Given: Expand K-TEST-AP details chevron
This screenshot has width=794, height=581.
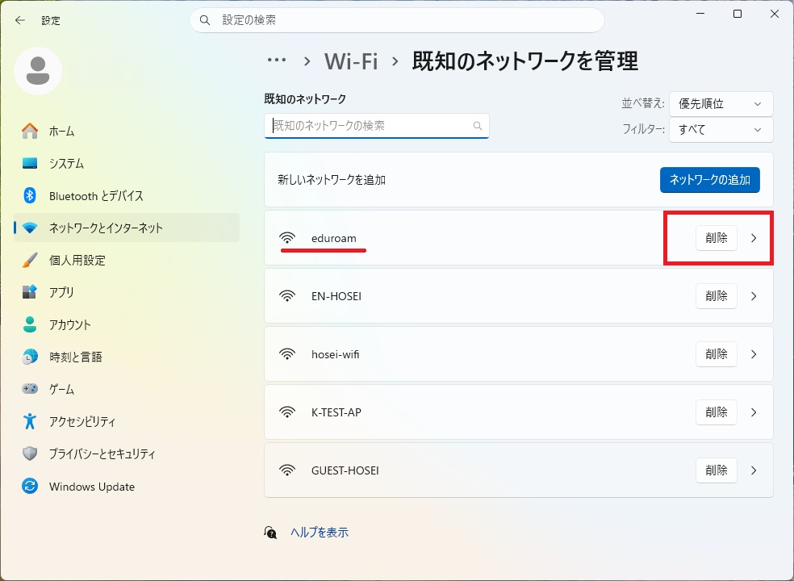Looking at the screenshot, I should pyautogui.click(x=754, y=412).
